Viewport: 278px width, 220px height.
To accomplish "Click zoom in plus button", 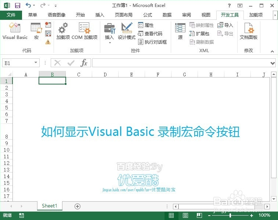I will tap(252, 216).
